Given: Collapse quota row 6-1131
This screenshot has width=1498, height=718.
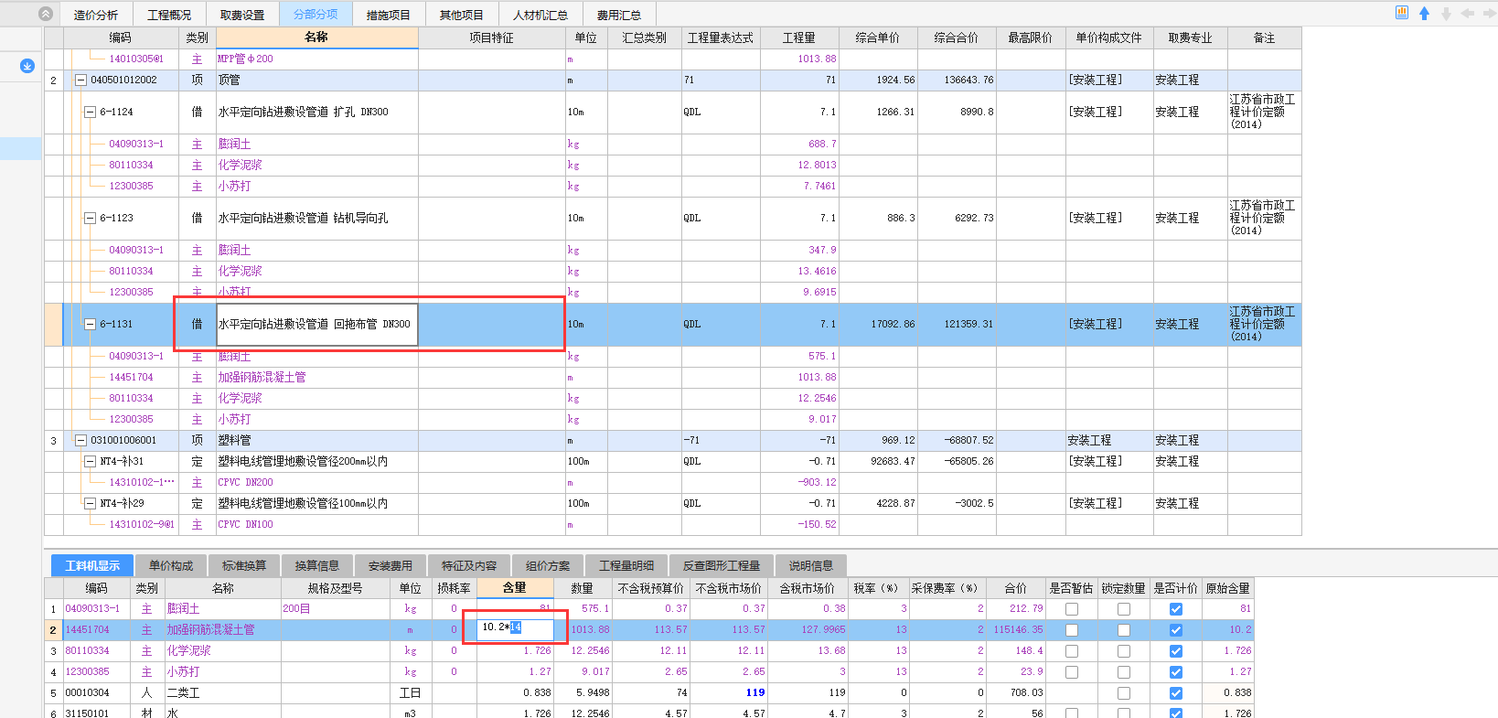Looking at the screenshot, I should pyautogui.click(x=90, y=325).
